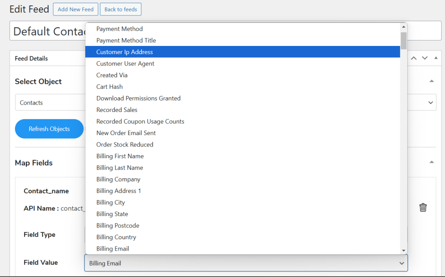
Task: Collapse the Map Fields section
Action: [431, 162]
